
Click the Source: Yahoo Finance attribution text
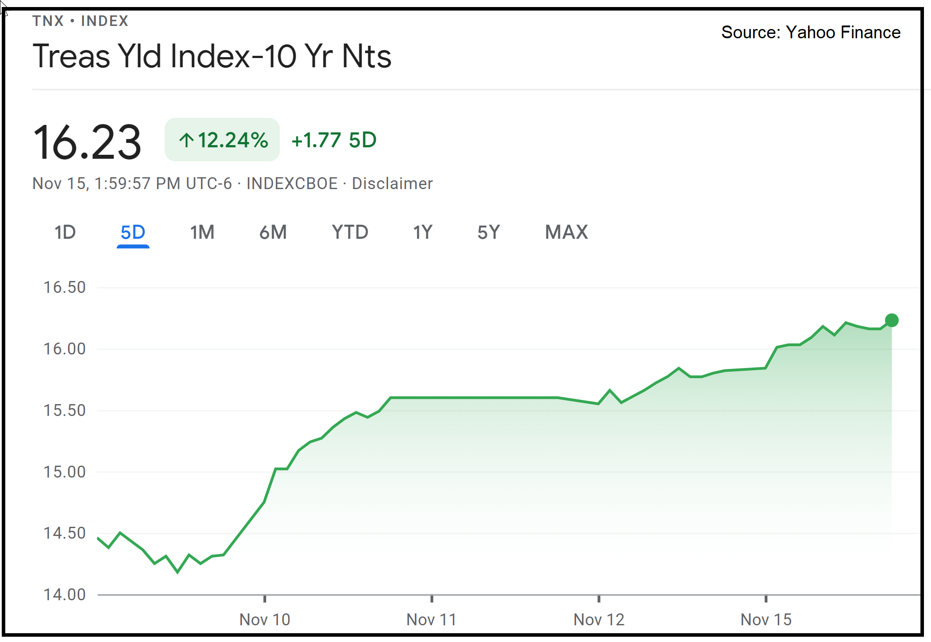click(811, 32)
